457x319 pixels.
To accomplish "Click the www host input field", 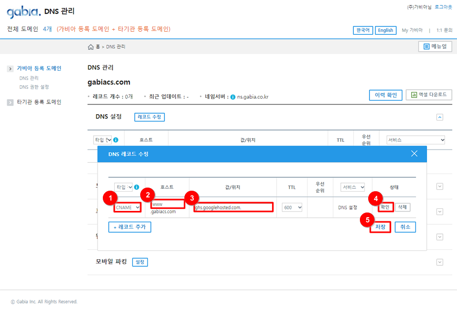I will pos(168,204).
